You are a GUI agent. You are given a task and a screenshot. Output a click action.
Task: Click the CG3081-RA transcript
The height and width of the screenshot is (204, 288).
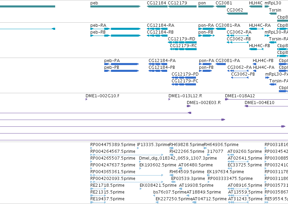[221, 29]
